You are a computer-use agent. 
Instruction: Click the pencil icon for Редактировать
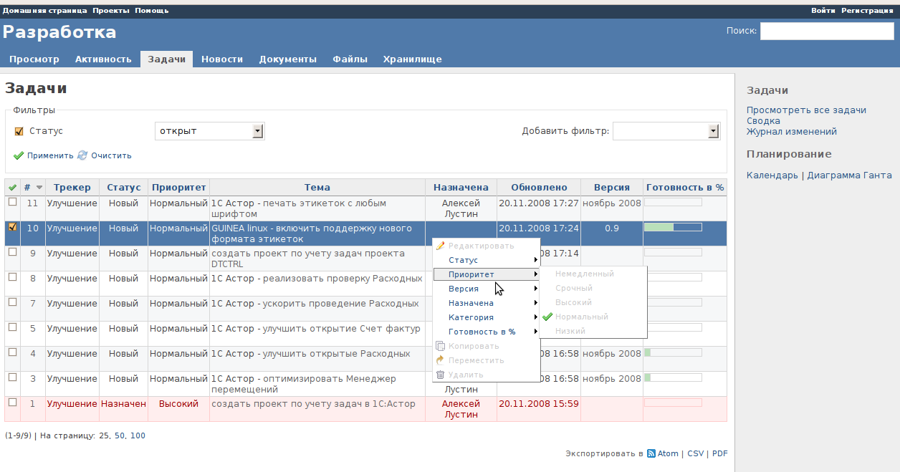pyautogui.click(x=440, y=246)
